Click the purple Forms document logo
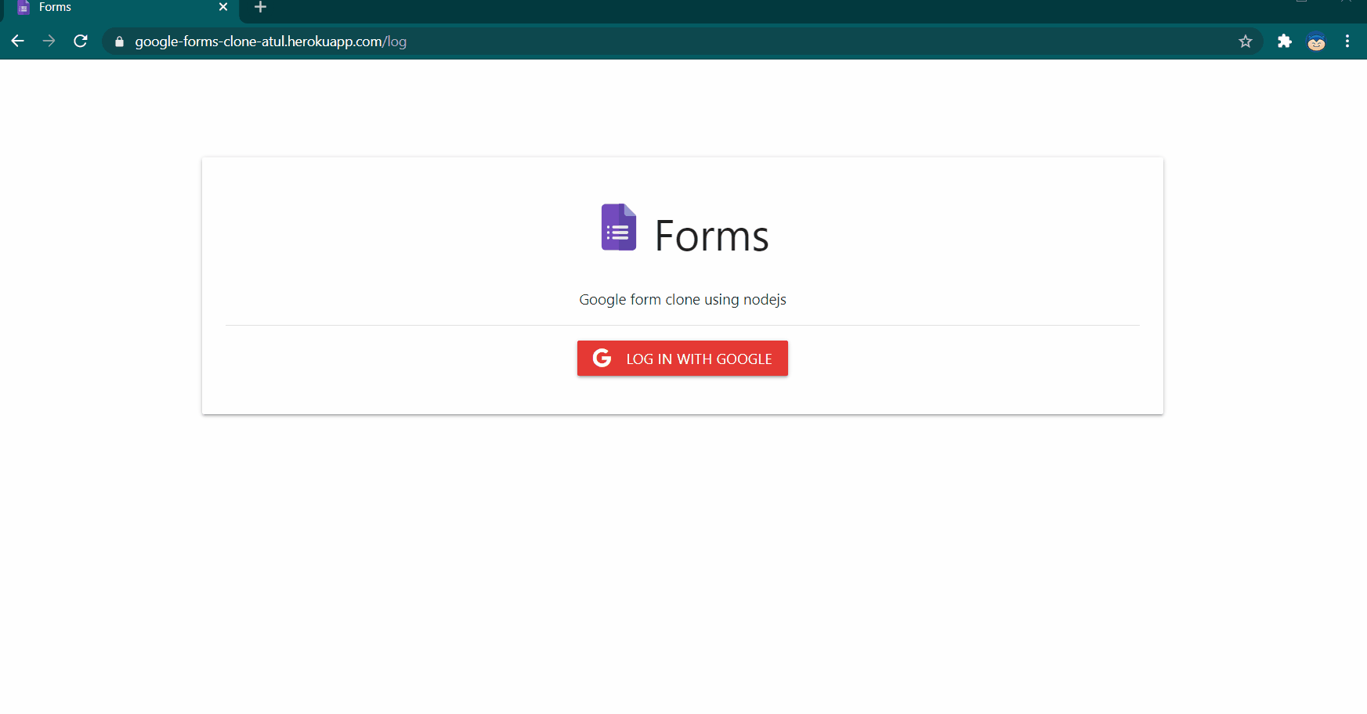 click(618, 227)
